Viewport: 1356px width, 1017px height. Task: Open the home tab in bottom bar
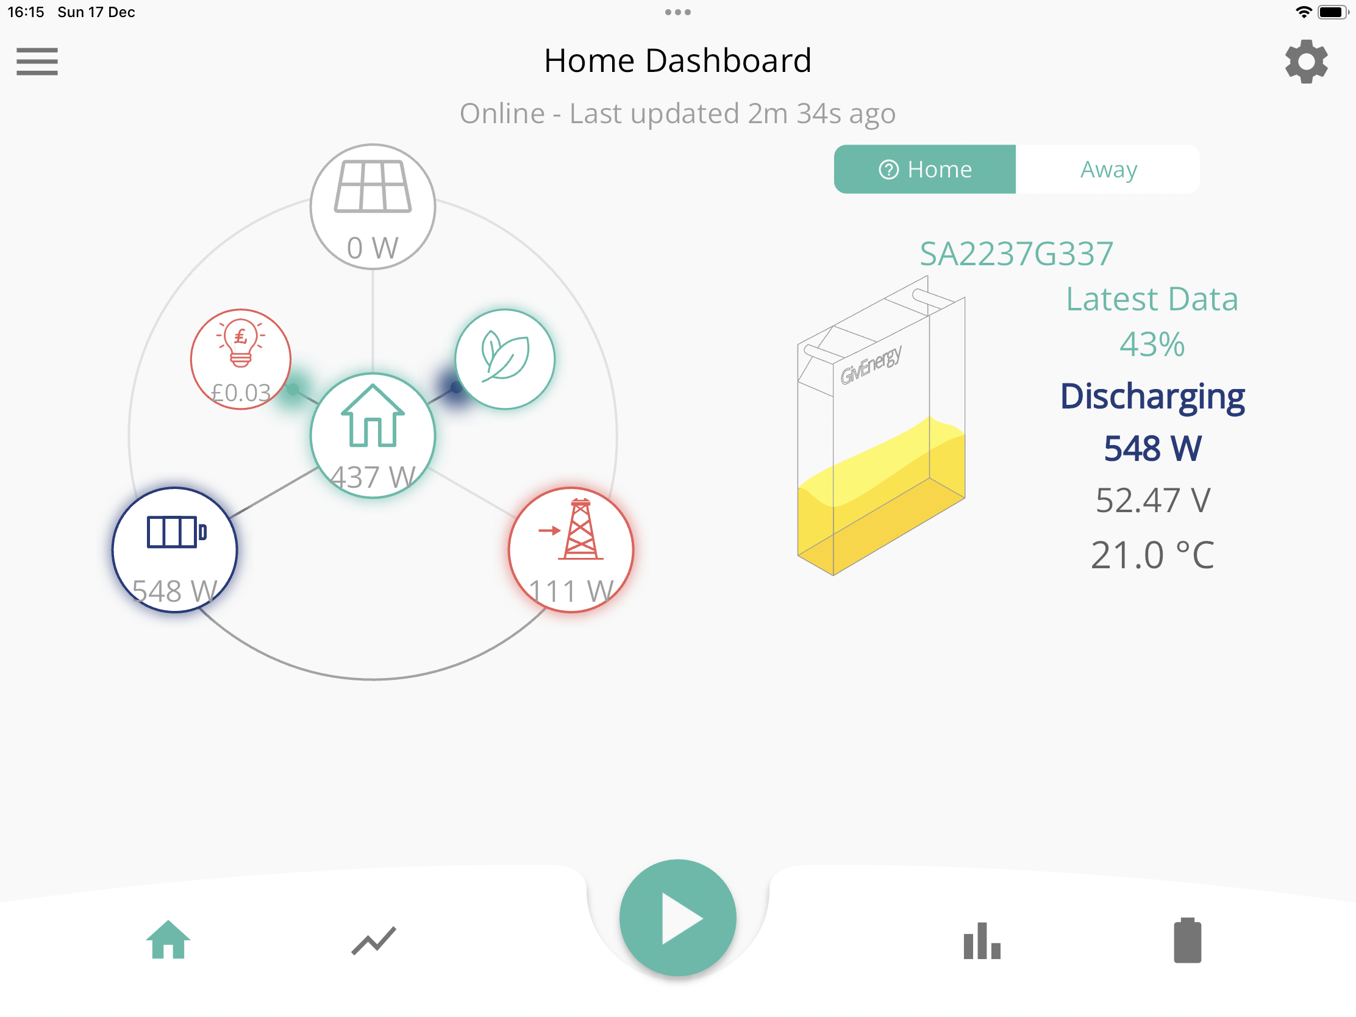click(168, 939)
